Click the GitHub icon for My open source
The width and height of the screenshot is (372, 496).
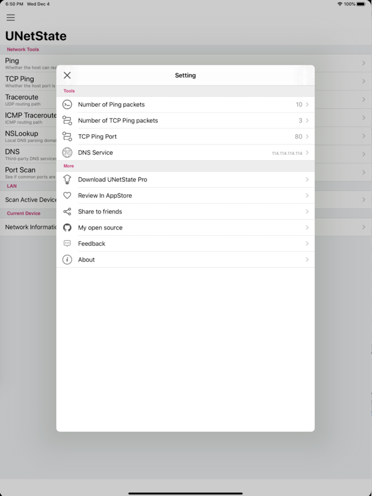(x=67, y=227)
